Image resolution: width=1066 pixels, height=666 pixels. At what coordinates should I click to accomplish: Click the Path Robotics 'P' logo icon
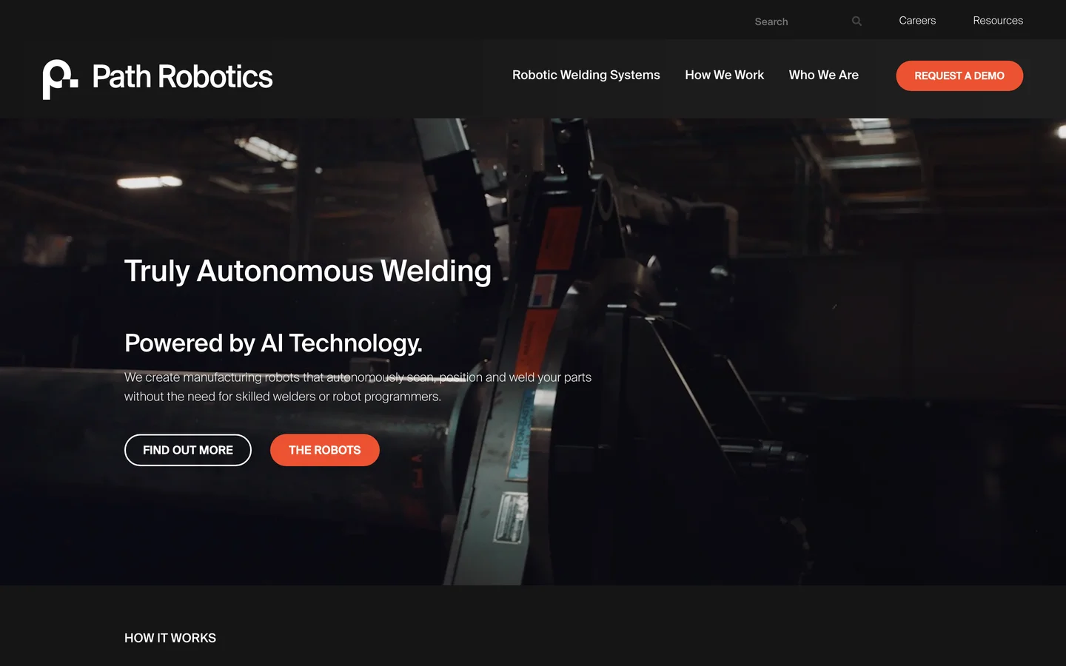tap(60, 79)
